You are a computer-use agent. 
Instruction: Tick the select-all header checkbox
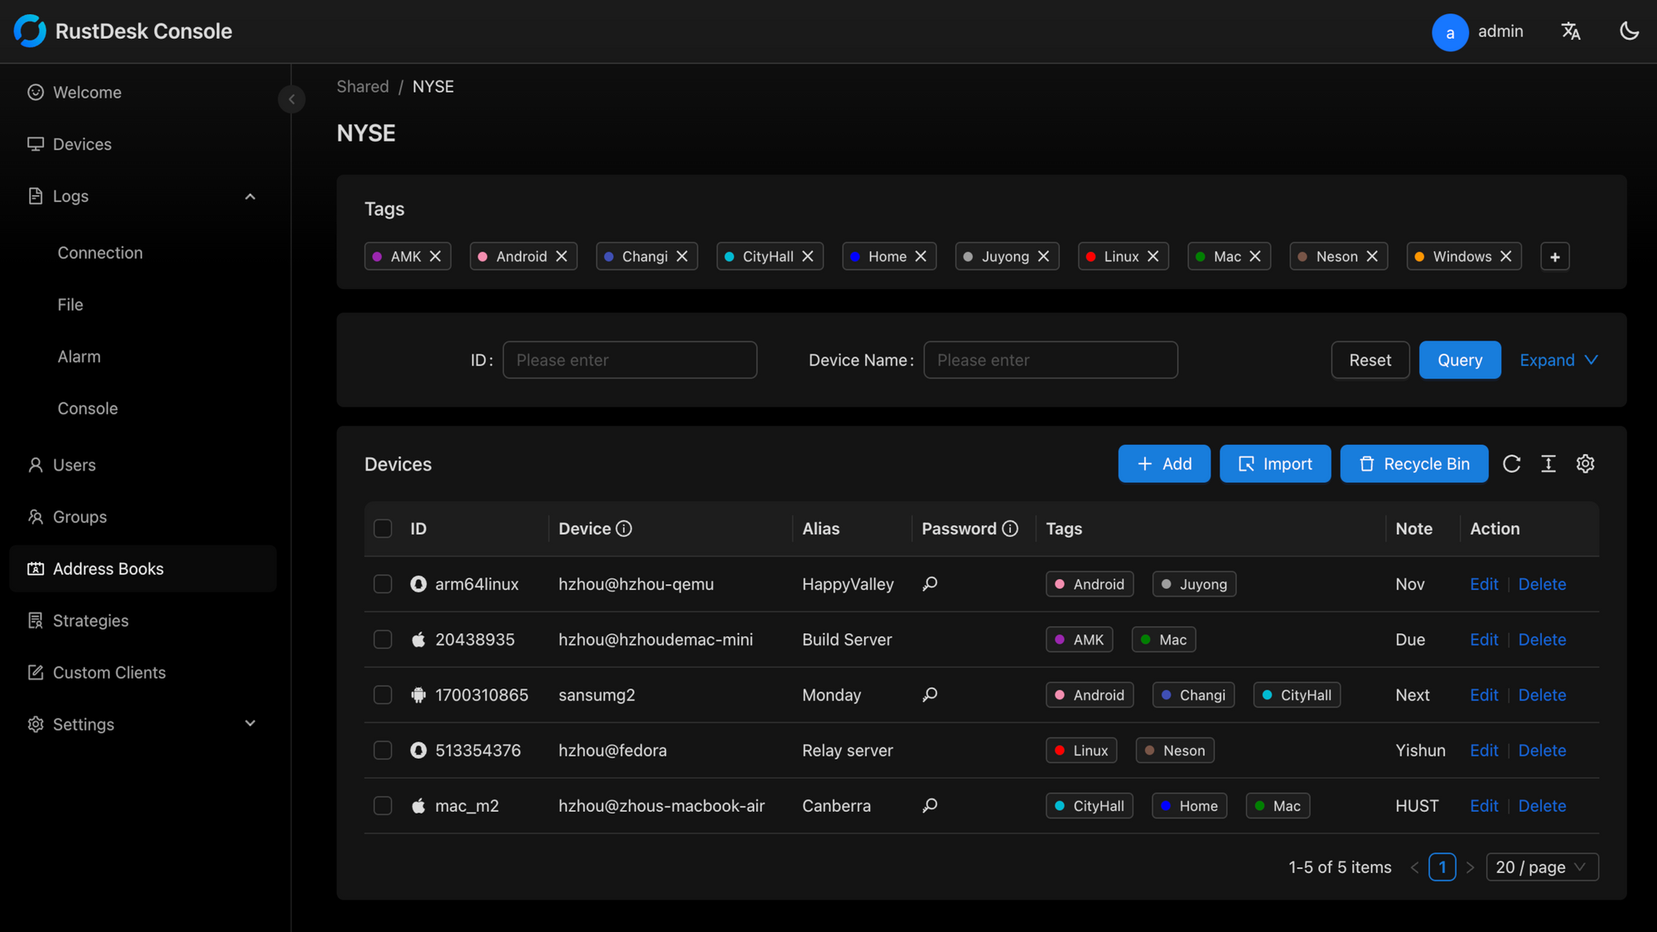click(x=383, y=529)
